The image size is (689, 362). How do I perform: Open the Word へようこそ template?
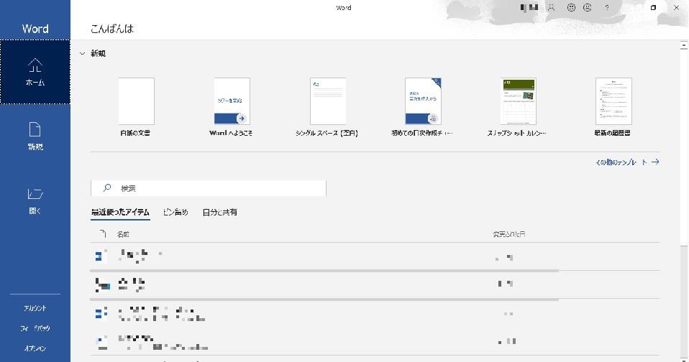pos(232,101)
